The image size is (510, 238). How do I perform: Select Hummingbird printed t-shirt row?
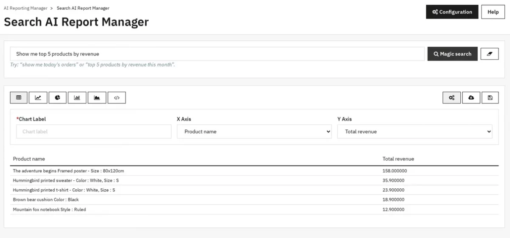point(254,190)
